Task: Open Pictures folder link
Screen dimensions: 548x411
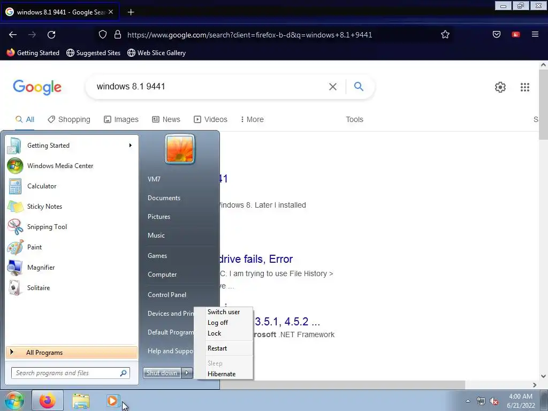Action: coord(159,217)
